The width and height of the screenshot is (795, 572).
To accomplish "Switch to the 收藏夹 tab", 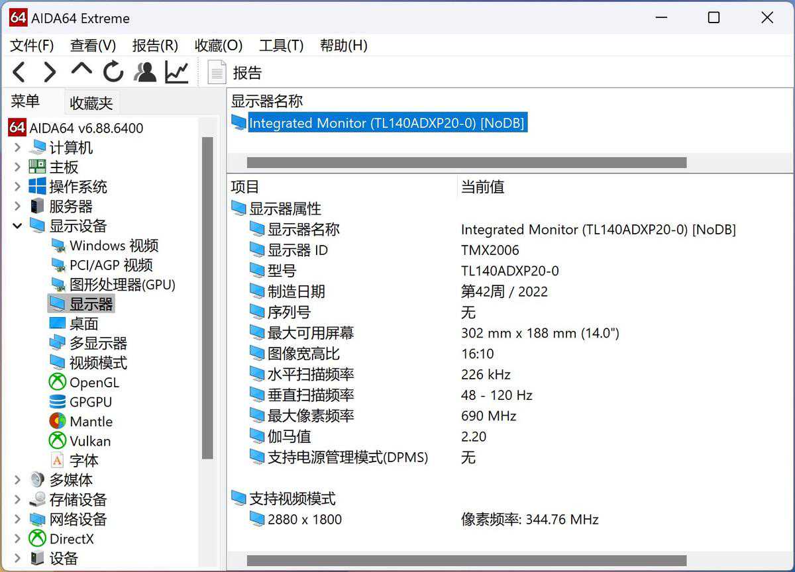I will [91, 103].
